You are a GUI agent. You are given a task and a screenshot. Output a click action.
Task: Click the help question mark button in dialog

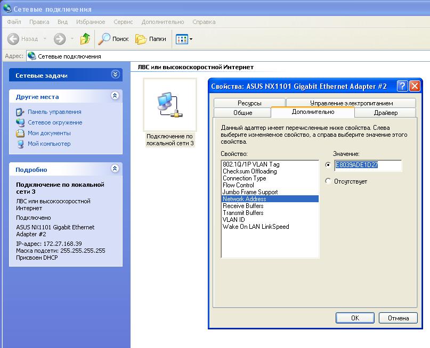(402, 86)
